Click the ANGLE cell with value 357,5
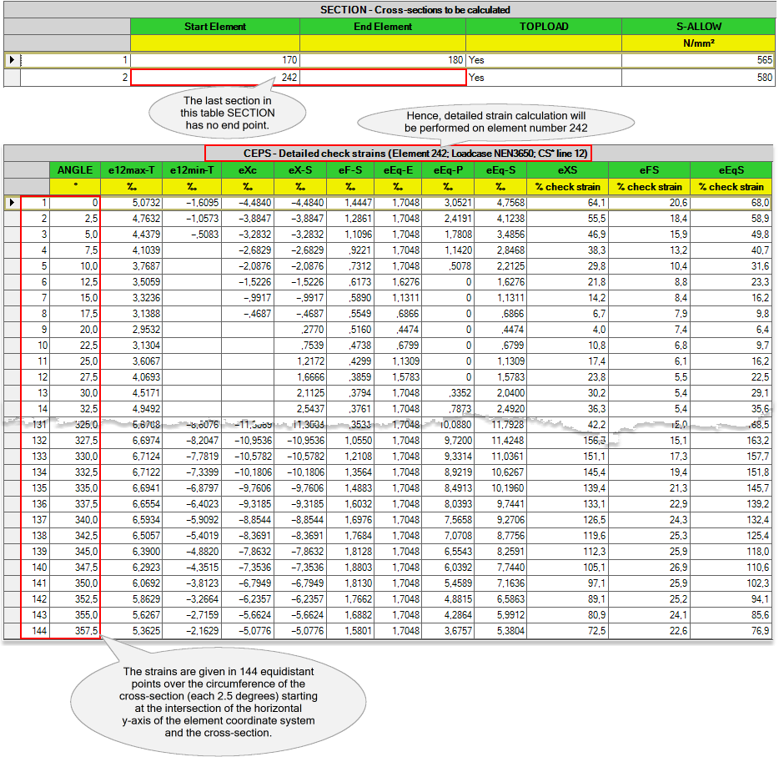 [75, 630]
